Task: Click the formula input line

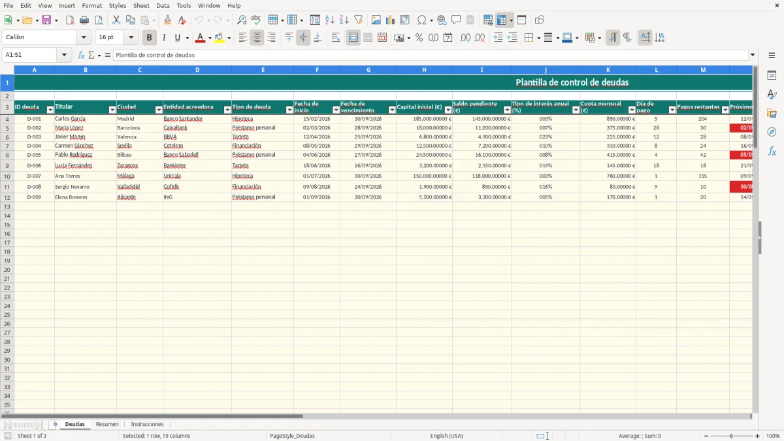Action: tap(431, 55)
